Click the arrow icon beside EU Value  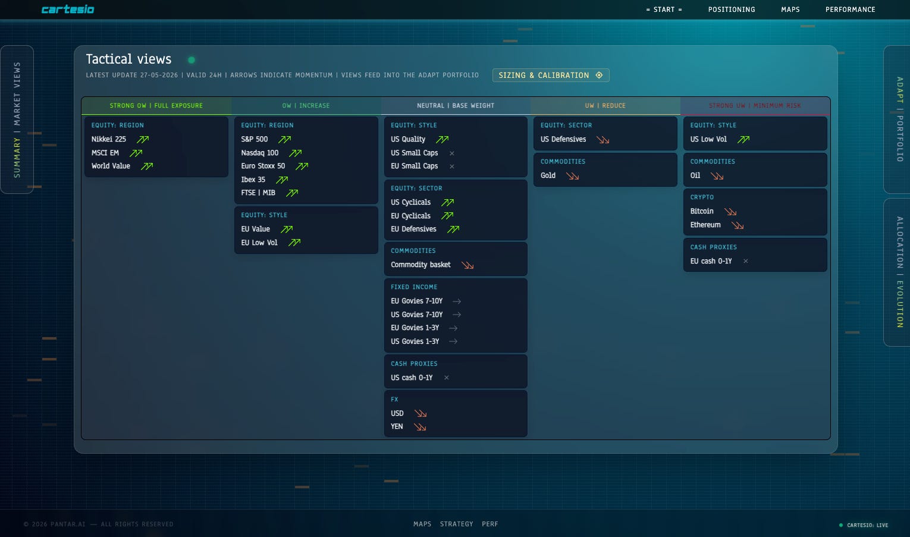(287, 230)
